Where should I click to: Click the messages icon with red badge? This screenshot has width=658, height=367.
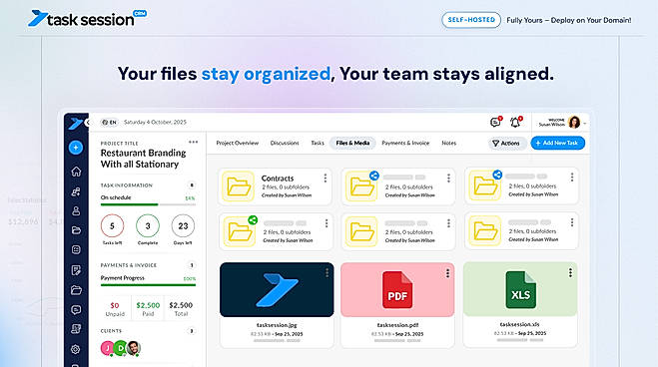tap(495, 122)
